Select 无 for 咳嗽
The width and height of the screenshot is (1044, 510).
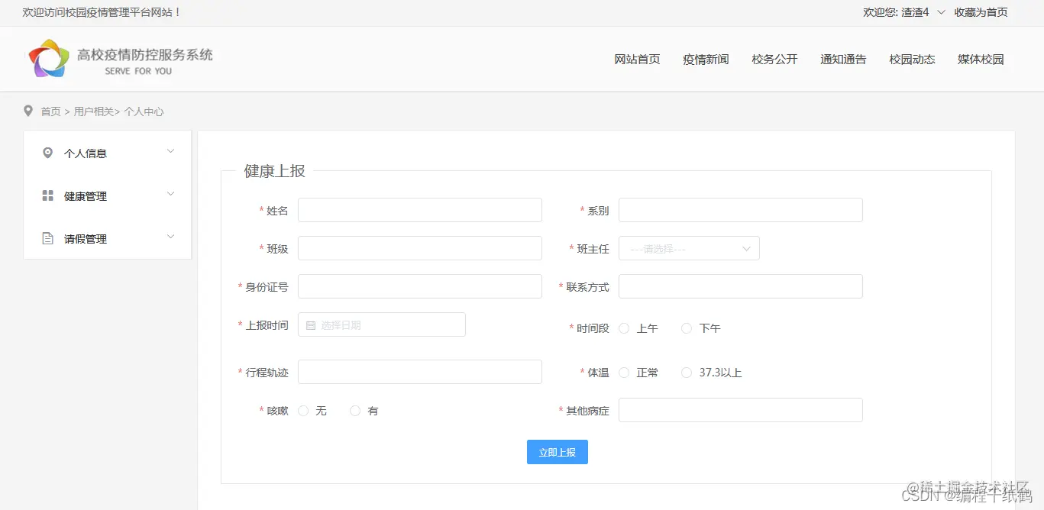303,411
